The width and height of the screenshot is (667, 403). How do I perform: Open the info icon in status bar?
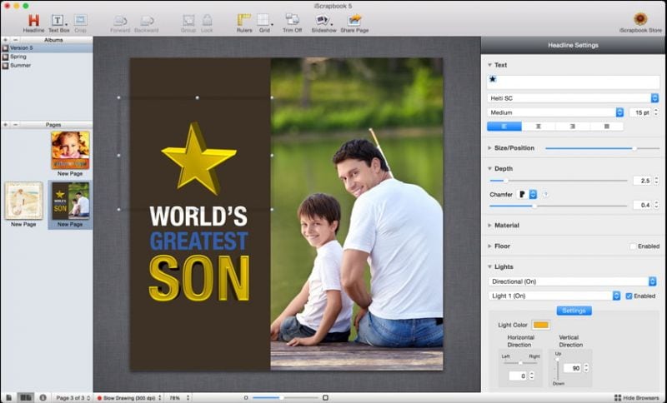tap(43, 398)
